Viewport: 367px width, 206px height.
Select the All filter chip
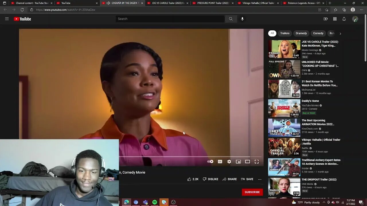[x=272, y=33]
